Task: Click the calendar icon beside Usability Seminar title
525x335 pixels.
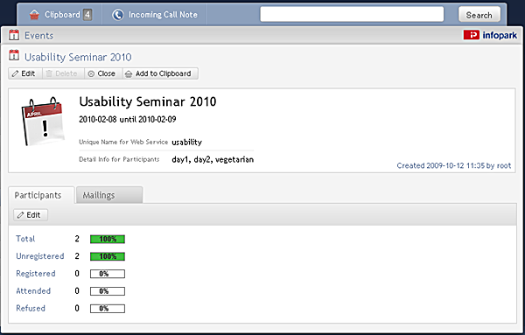Action: click(x=14, y=55)
